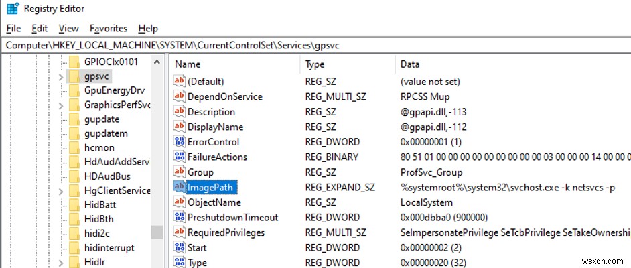Select the (Default) string value icon
This screenshot has width=631, height=268.
(180, 82)
